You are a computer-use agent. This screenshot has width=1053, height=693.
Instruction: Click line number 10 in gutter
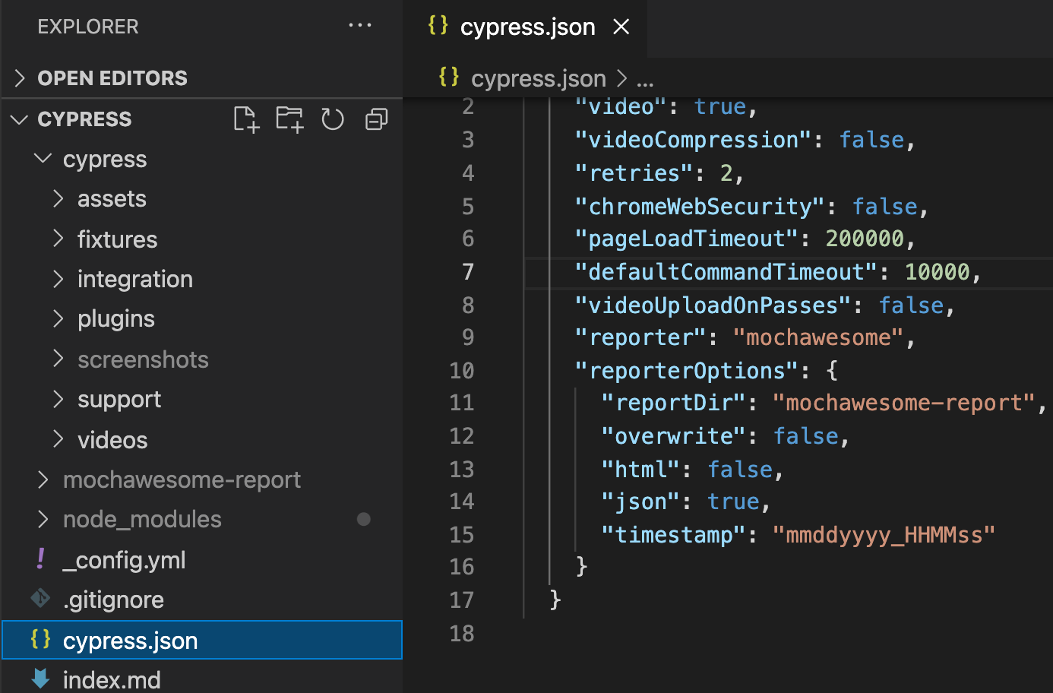click(x=461, y=371)
